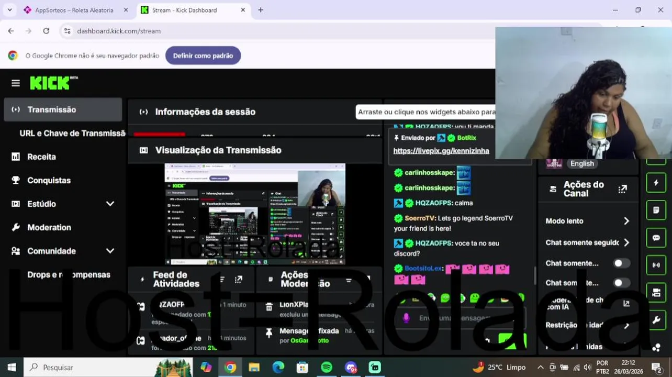The width and height of the screenshot is (672, 377).
Task: Open Conquistas in the sidebar
Action: pos(49,180)
